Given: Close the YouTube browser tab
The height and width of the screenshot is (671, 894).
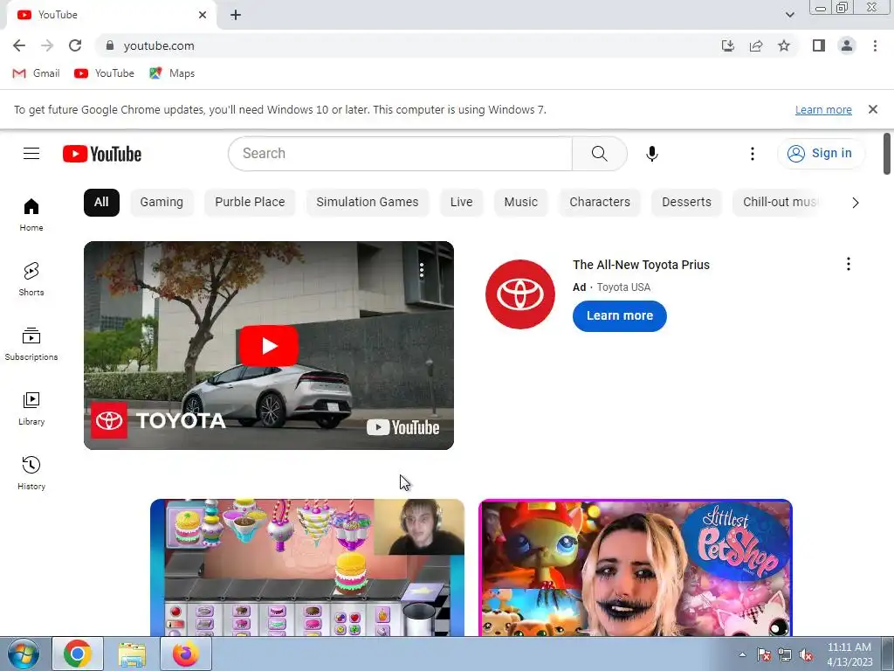Looking at the screenshot, I should (x=203, y=15).
